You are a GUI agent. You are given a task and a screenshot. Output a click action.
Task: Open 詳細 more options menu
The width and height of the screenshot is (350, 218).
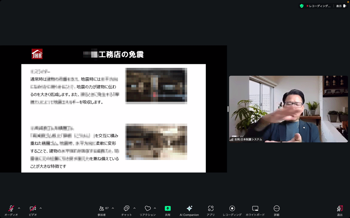click(276, 209)
